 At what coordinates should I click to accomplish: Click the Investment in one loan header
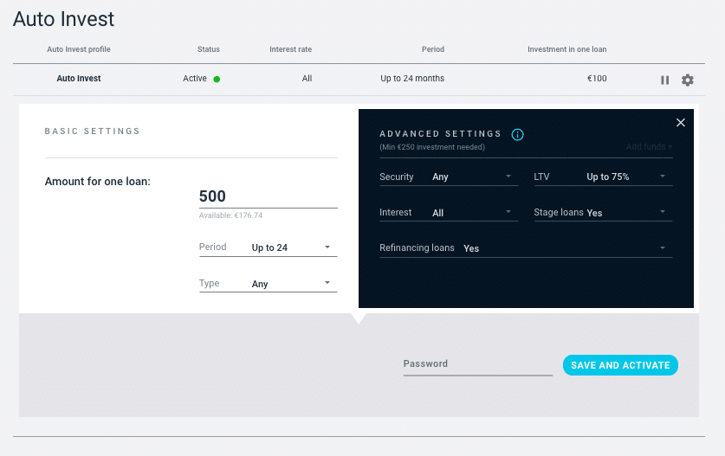(566, 49)
